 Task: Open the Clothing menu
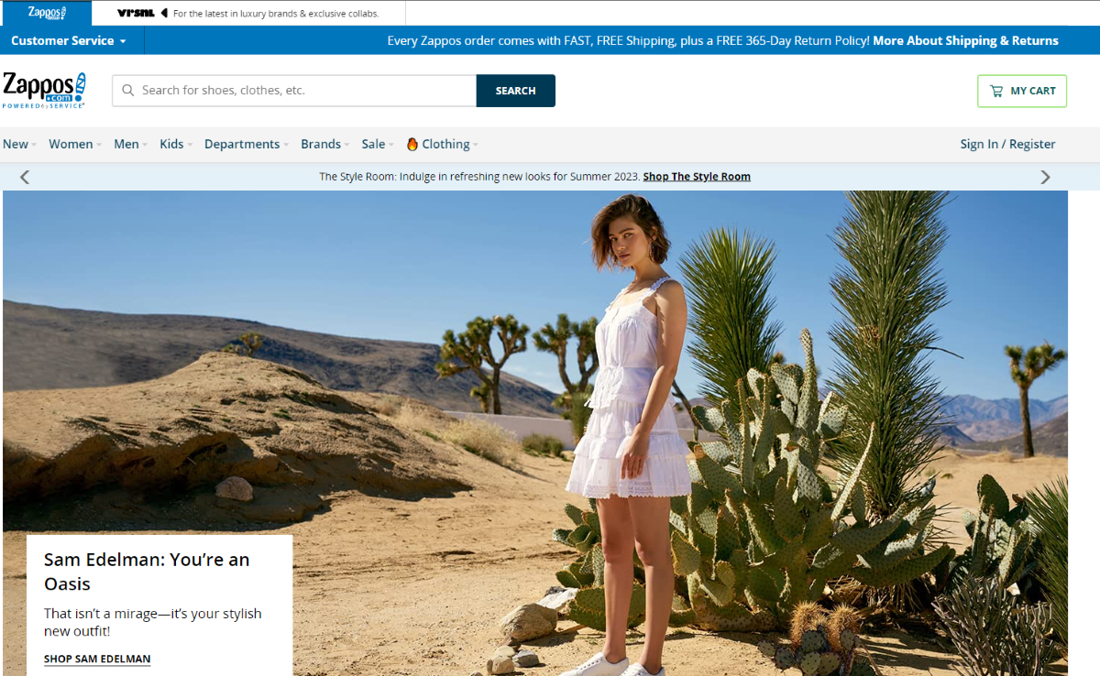click(449, 144)
